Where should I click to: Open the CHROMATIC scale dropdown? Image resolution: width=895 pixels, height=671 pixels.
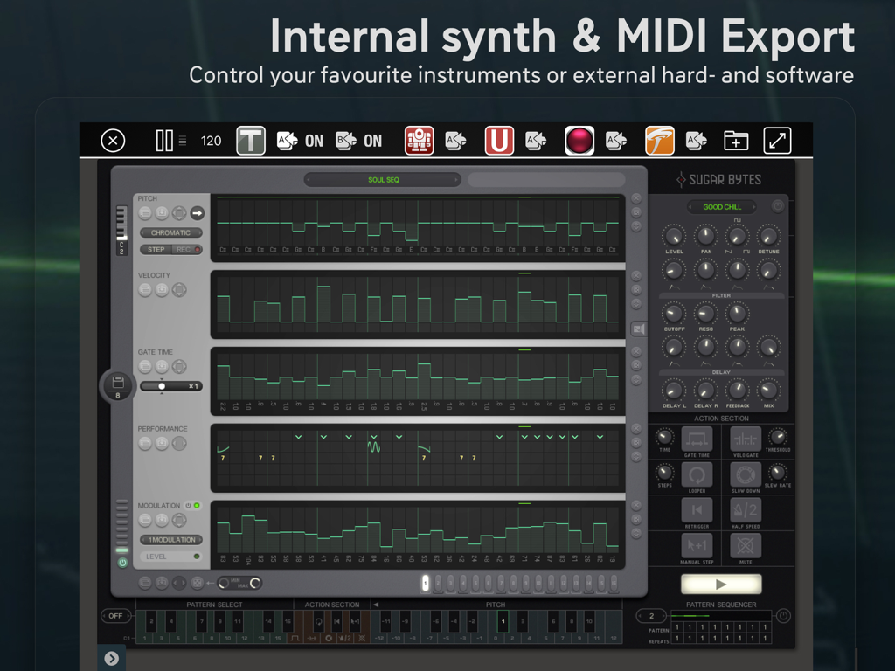(x=170, y=232)
